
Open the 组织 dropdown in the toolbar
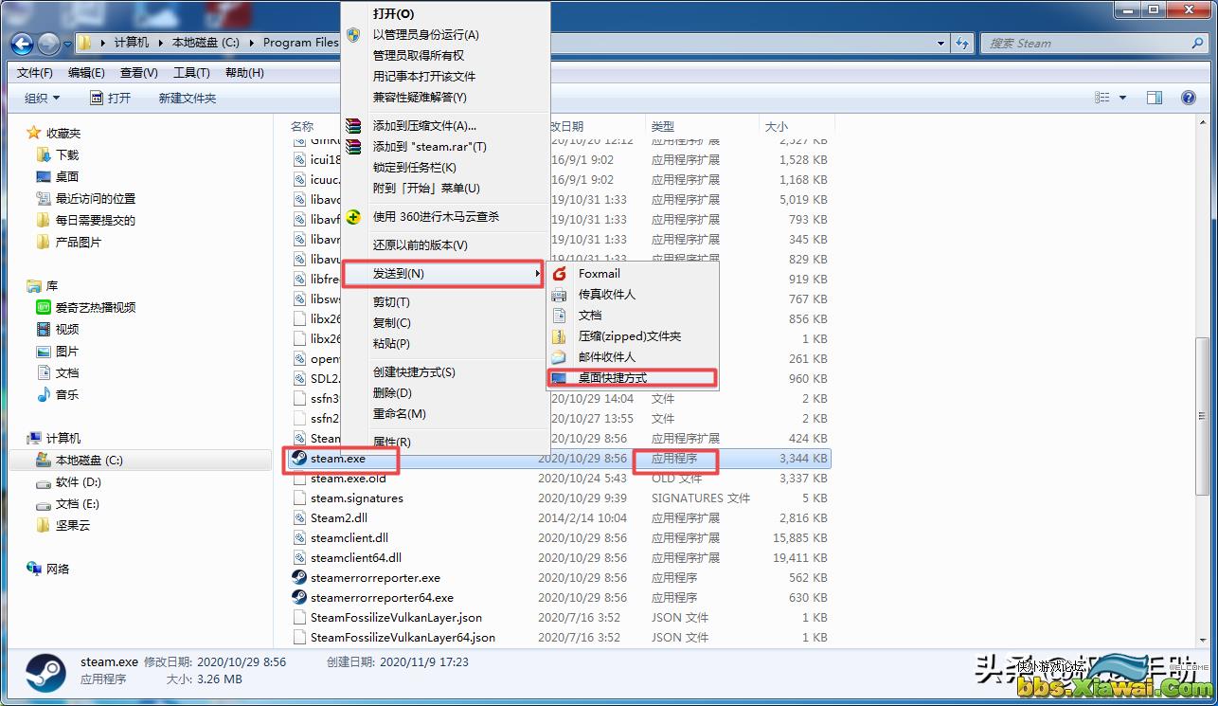coord(42,98)
